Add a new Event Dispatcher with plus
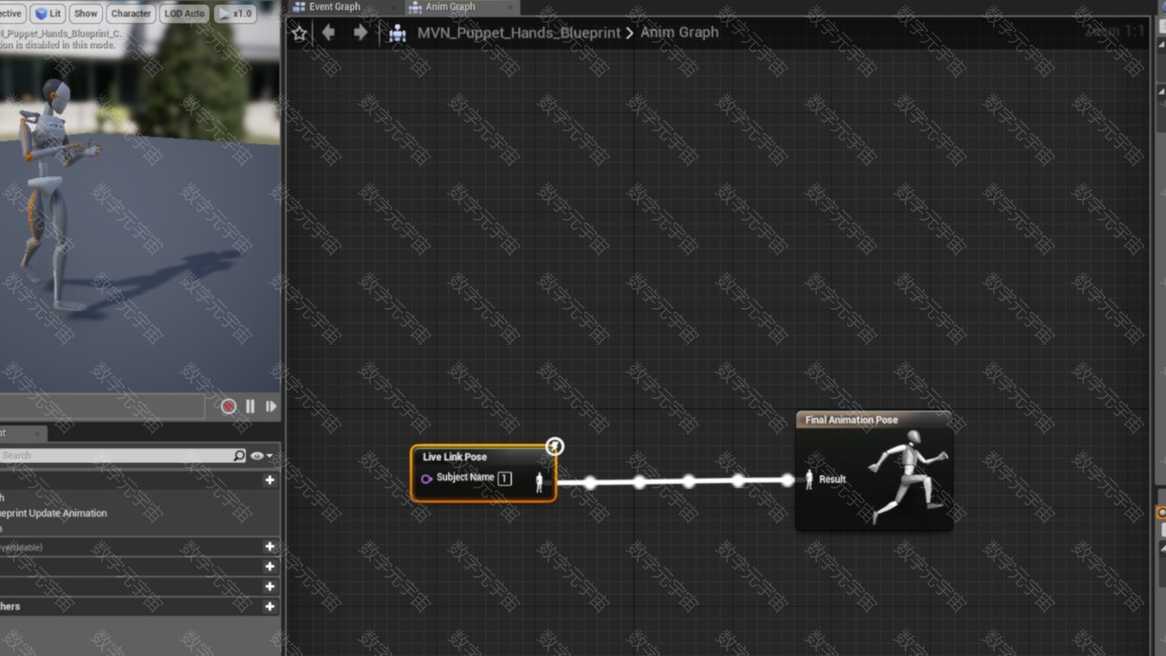The width and height of the screenshot is (1166, 656). tap(270, 607)
